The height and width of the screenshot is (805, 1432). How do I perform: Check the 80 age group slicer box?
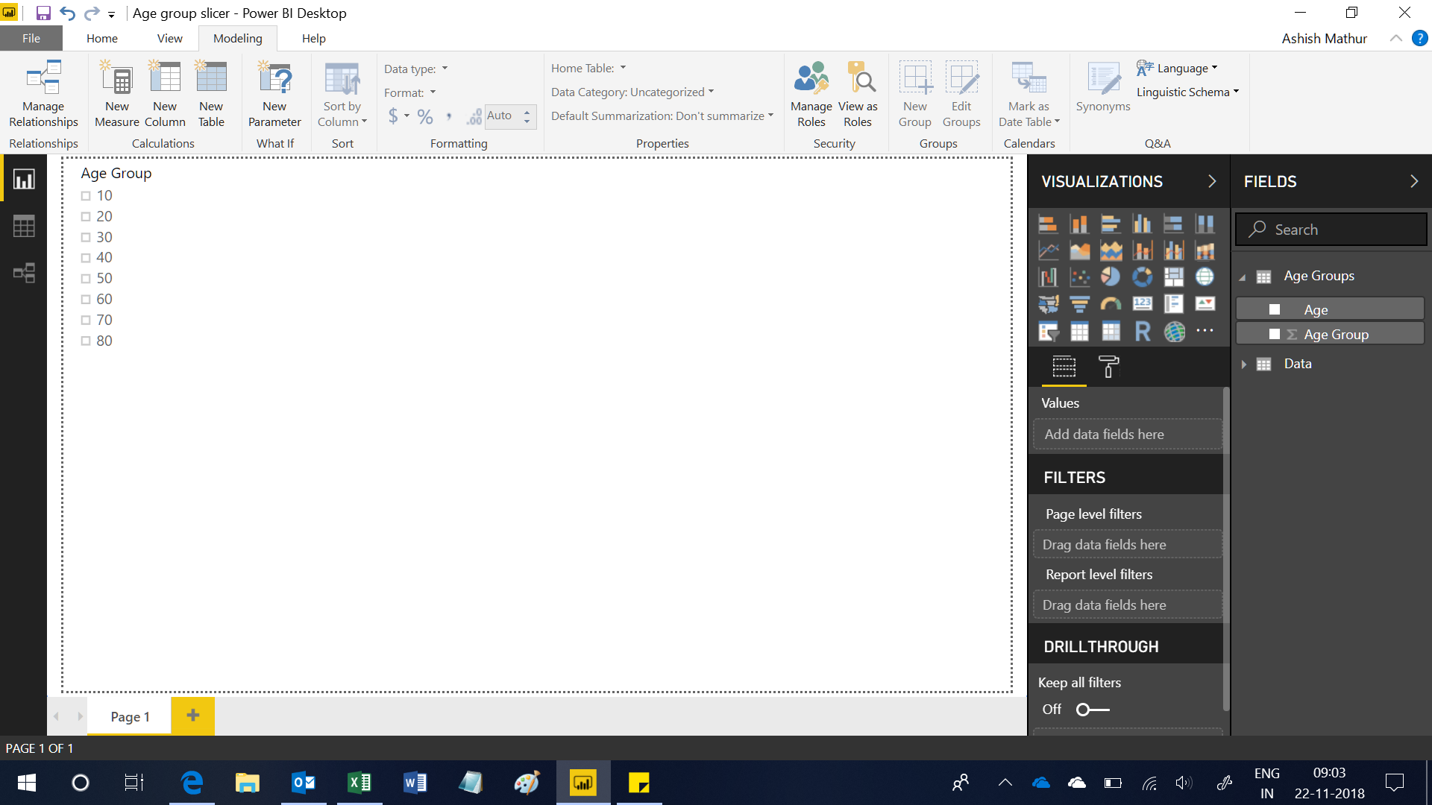(x=86, y=341)
